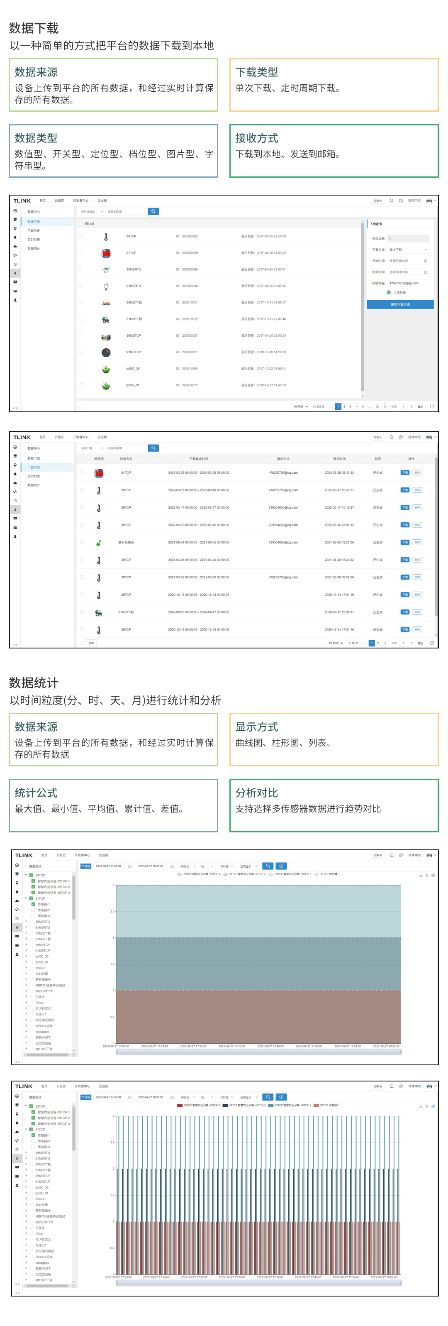Open the 所有设备组 dropdown filter
The height and width of the screenshot is (1326, 448).
click(92, 212)
